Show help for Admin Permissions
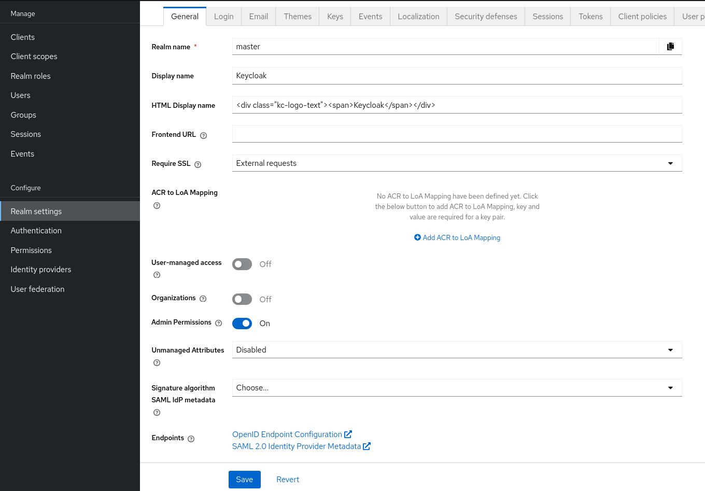The image size is (705, 491). click(219, 323)
